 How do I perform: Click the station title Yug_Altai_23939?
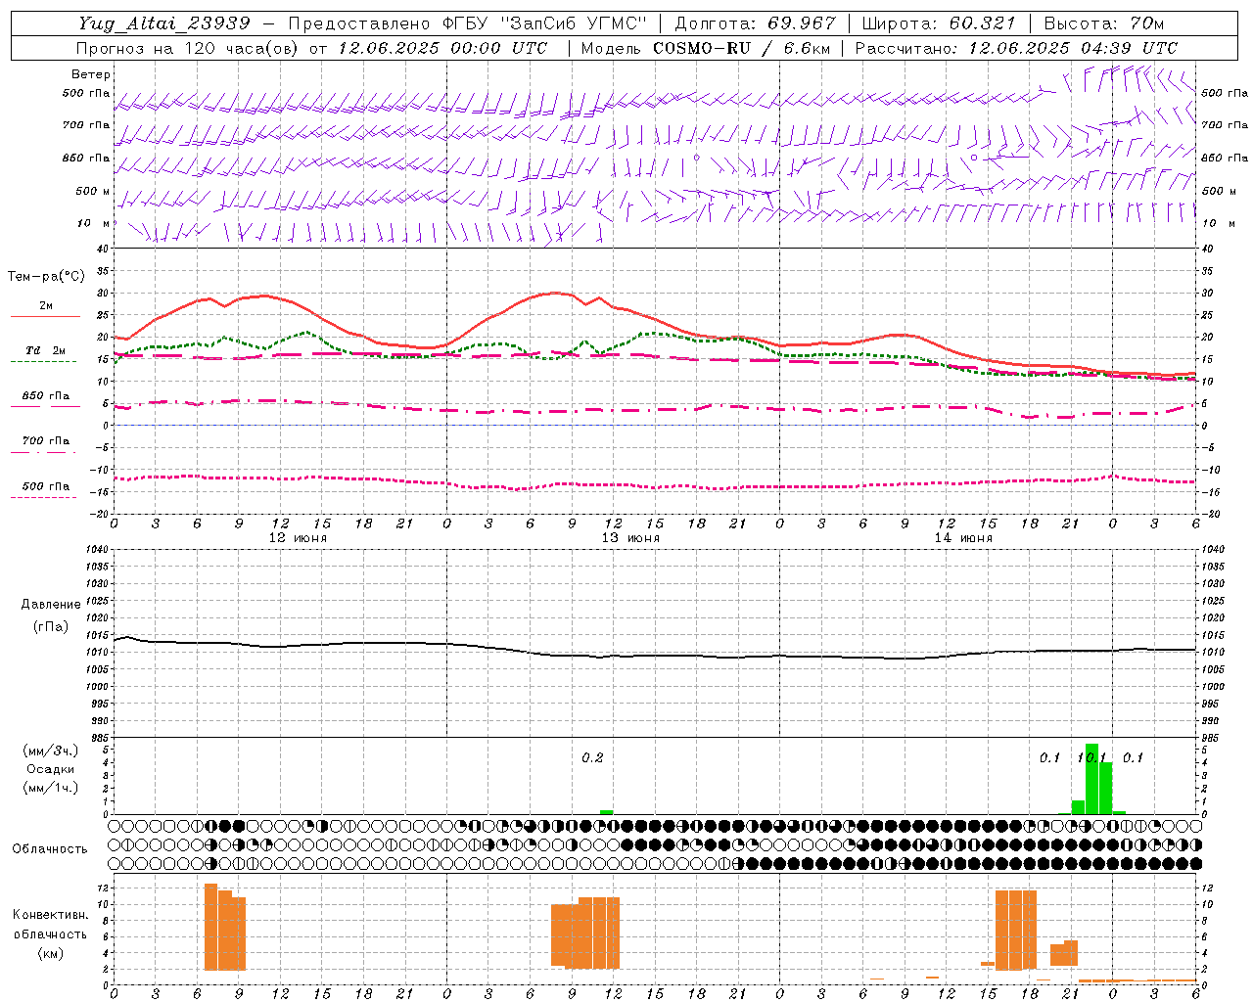(x=165, y=23)
